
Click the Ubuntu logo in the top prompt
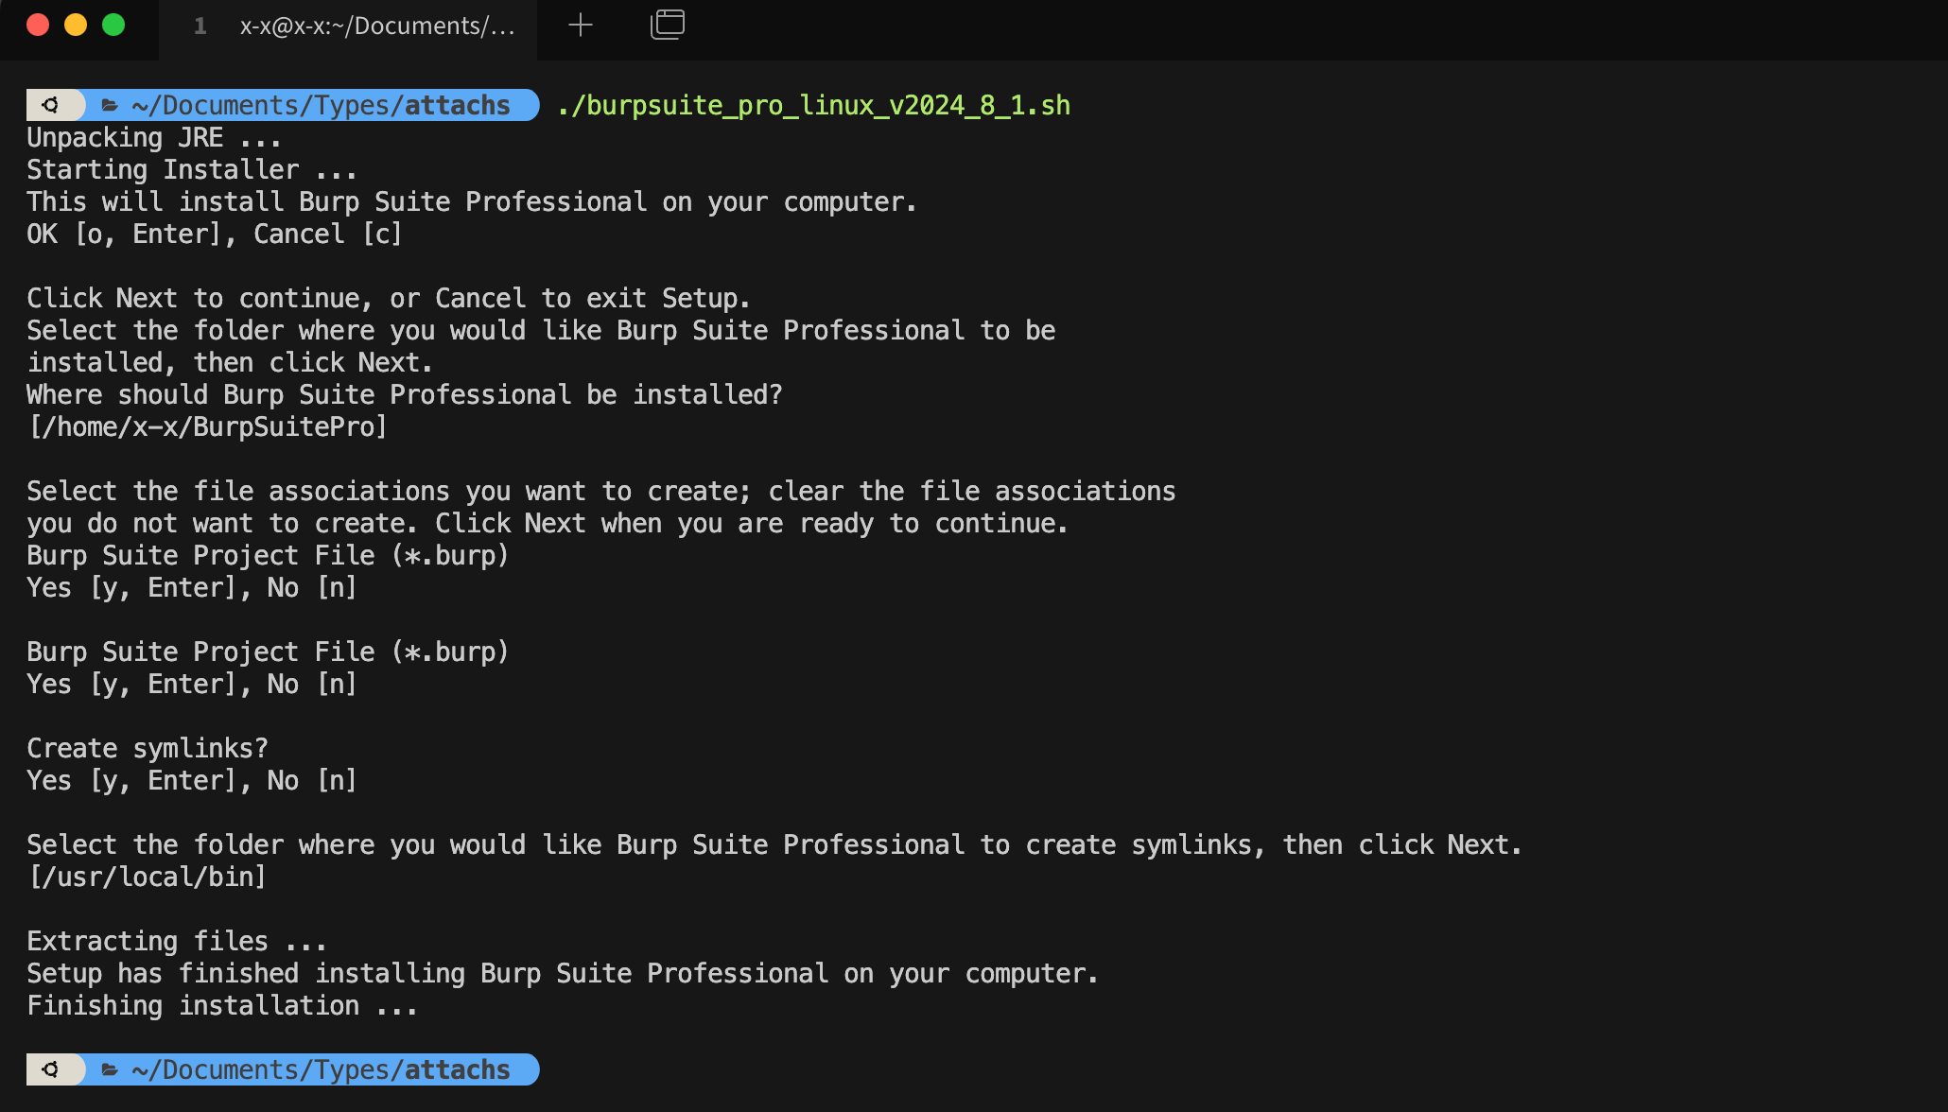(x=50, y=105)
